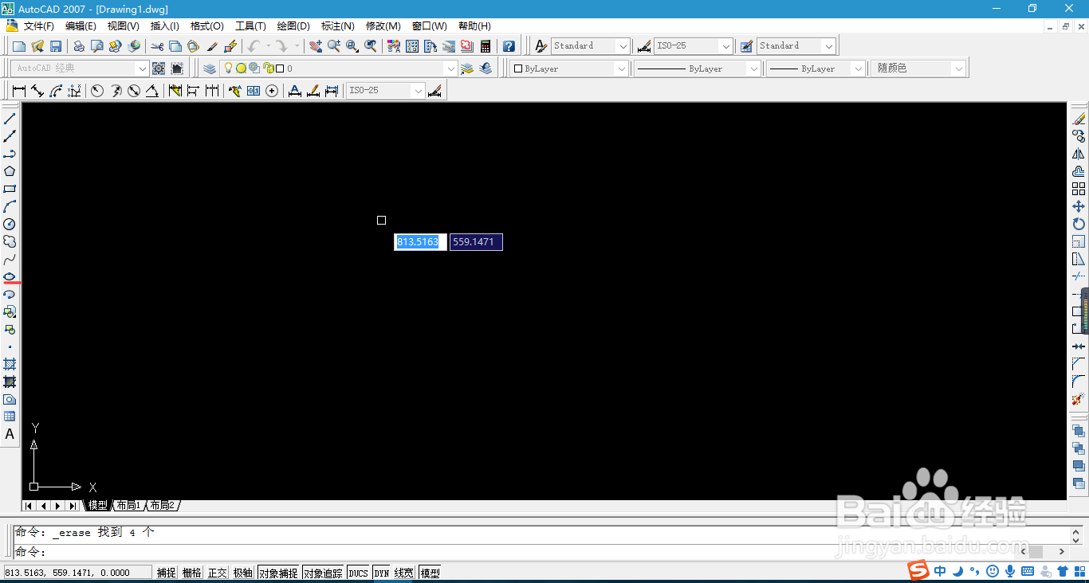Toggle 栅格 grid display

[191, 573]
